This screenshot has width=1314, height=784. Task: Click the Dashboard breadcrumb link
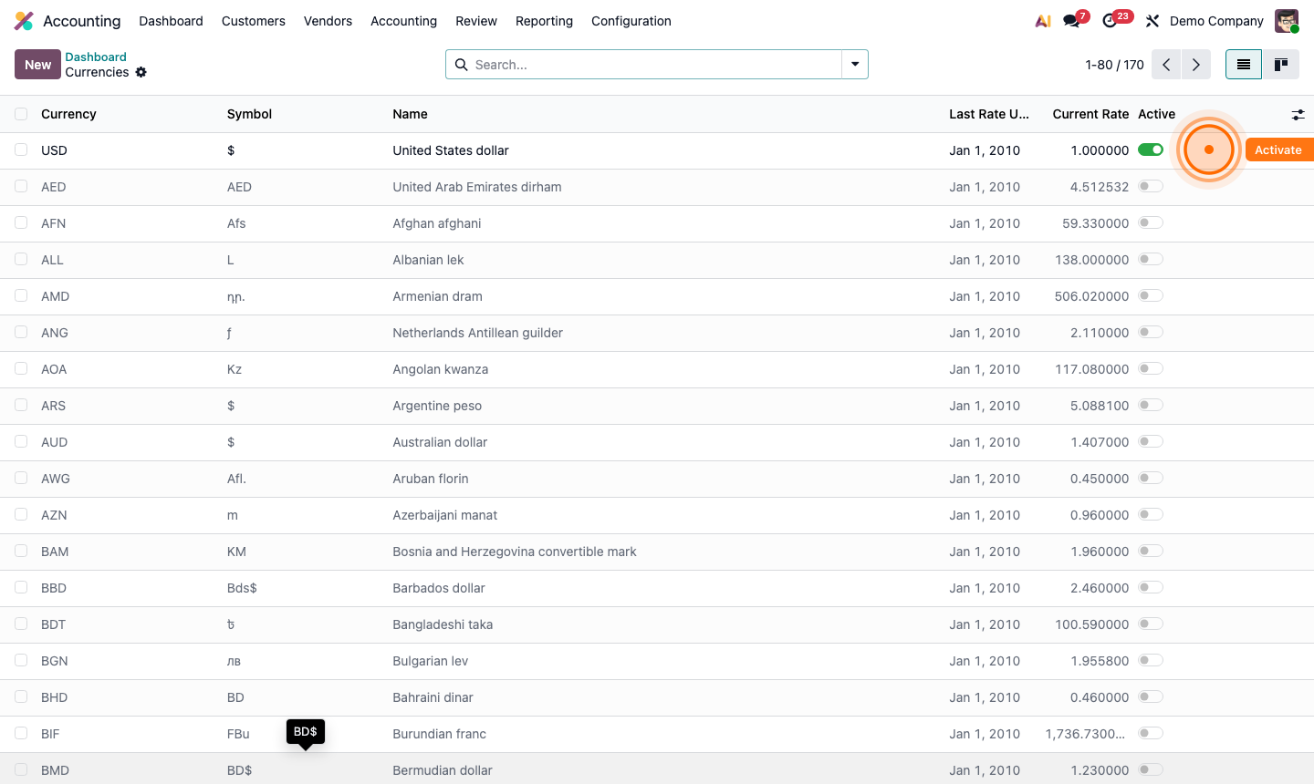click(97, 57)
